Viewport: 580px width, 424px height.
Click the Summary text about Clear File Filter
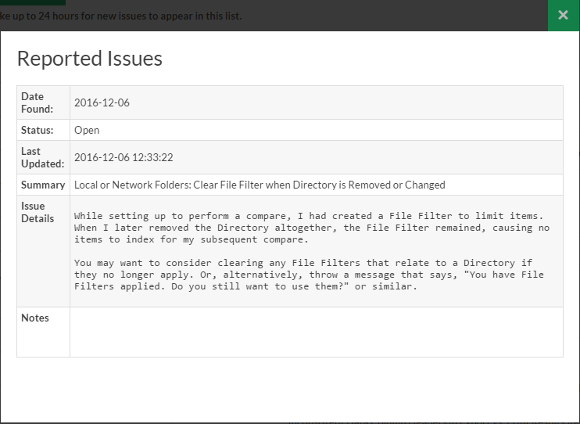[260, 185]
